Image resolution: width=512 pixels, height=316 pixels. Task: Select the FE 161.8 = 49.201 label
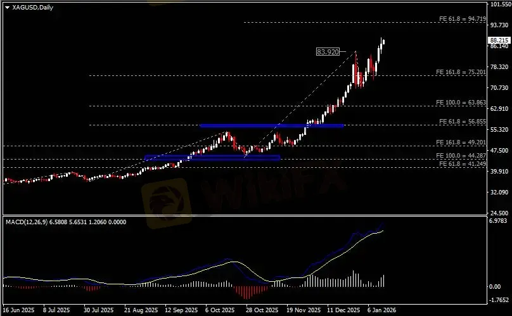point(461,142)
